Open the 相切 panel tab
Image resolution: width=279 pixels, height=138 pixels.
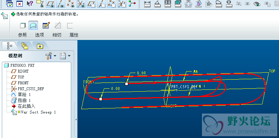click(57, 35)
